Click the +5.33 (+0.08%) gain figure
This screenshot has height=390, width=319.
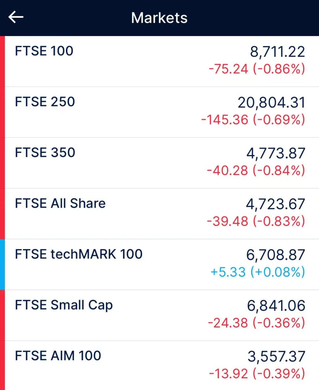pos(258,272)
